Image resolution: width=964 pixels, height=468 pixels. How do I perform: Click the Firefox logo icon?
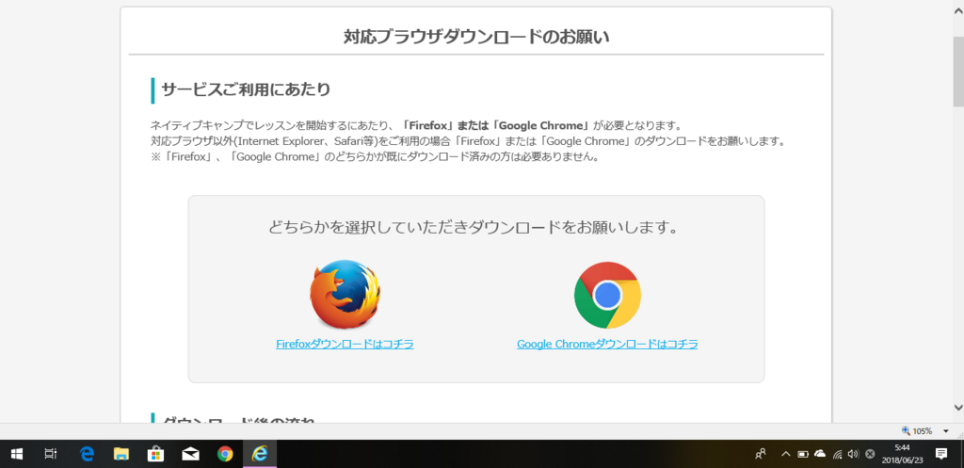click(345, 295)
